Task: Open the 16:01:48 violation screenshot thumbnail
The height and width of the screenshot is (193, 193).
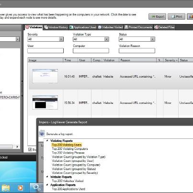Action: (x=45, y=76)
